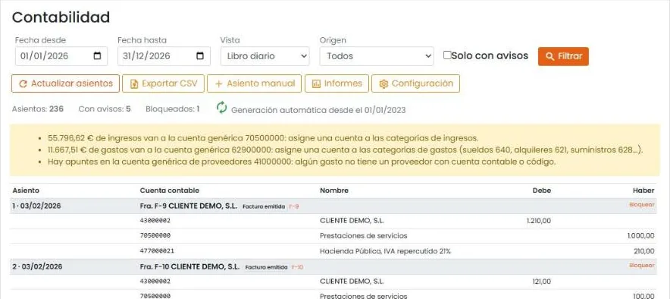Viewport: 670px width, 299px height.
Task: Click account code 477000021
Action: 157,251
